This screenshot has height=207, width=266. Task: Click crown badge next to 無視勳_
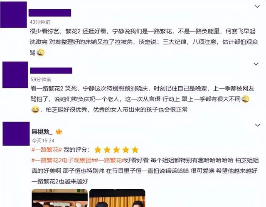(x=59, y=132)
